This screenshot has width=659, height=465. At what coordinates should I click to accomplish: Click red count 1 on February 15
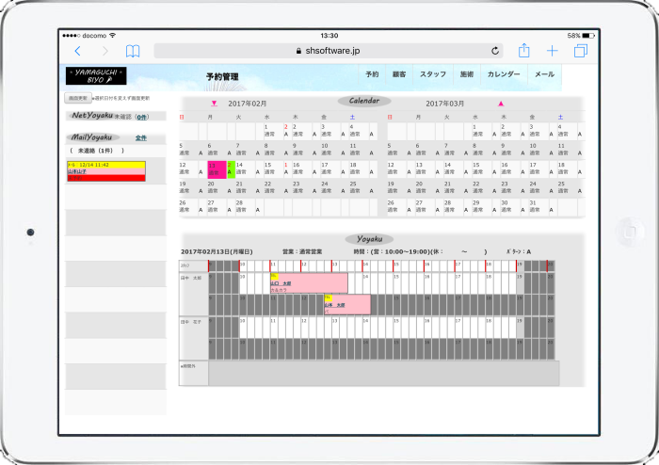(286, 165)
